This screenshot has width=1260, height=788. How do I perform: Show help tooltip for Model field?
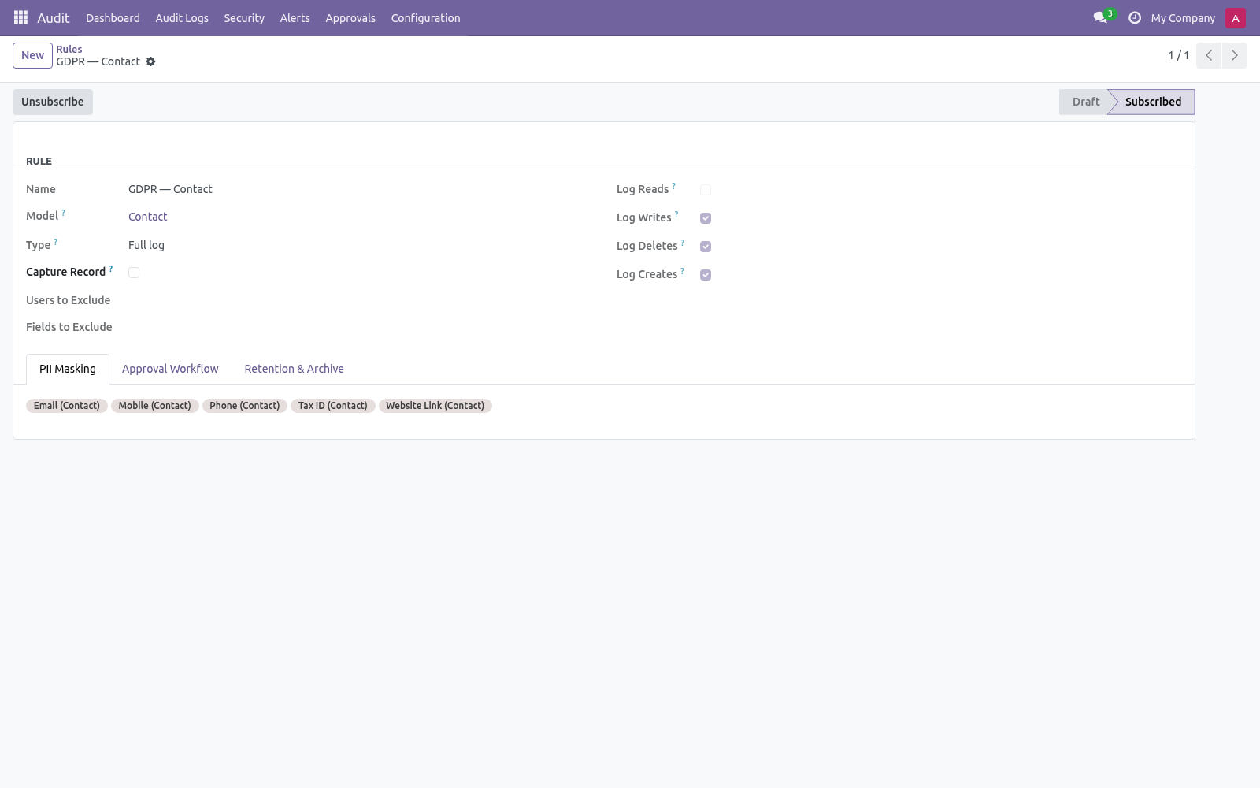tap(64, 213)
